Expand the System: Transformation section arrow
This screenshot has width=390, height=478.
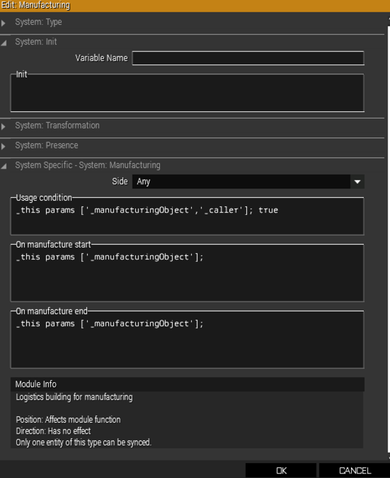(x=3, y=126)
